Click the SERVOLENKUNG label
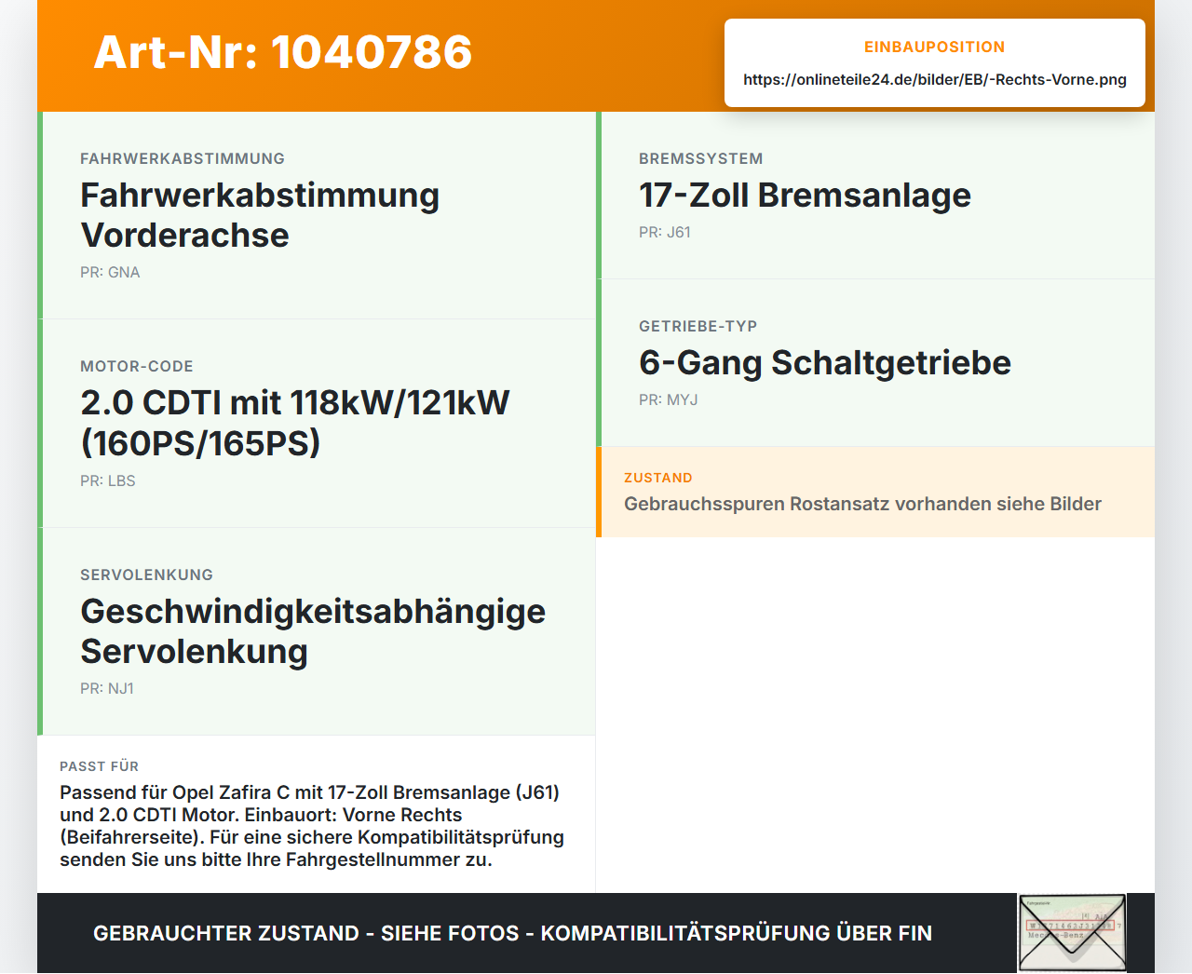1192x974 pixels. tap(146, 575)
